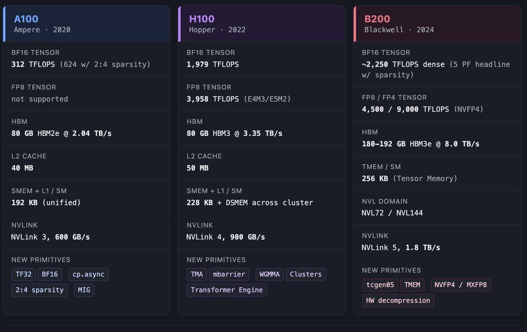Click the mbarrier tag

coord(229,275)
